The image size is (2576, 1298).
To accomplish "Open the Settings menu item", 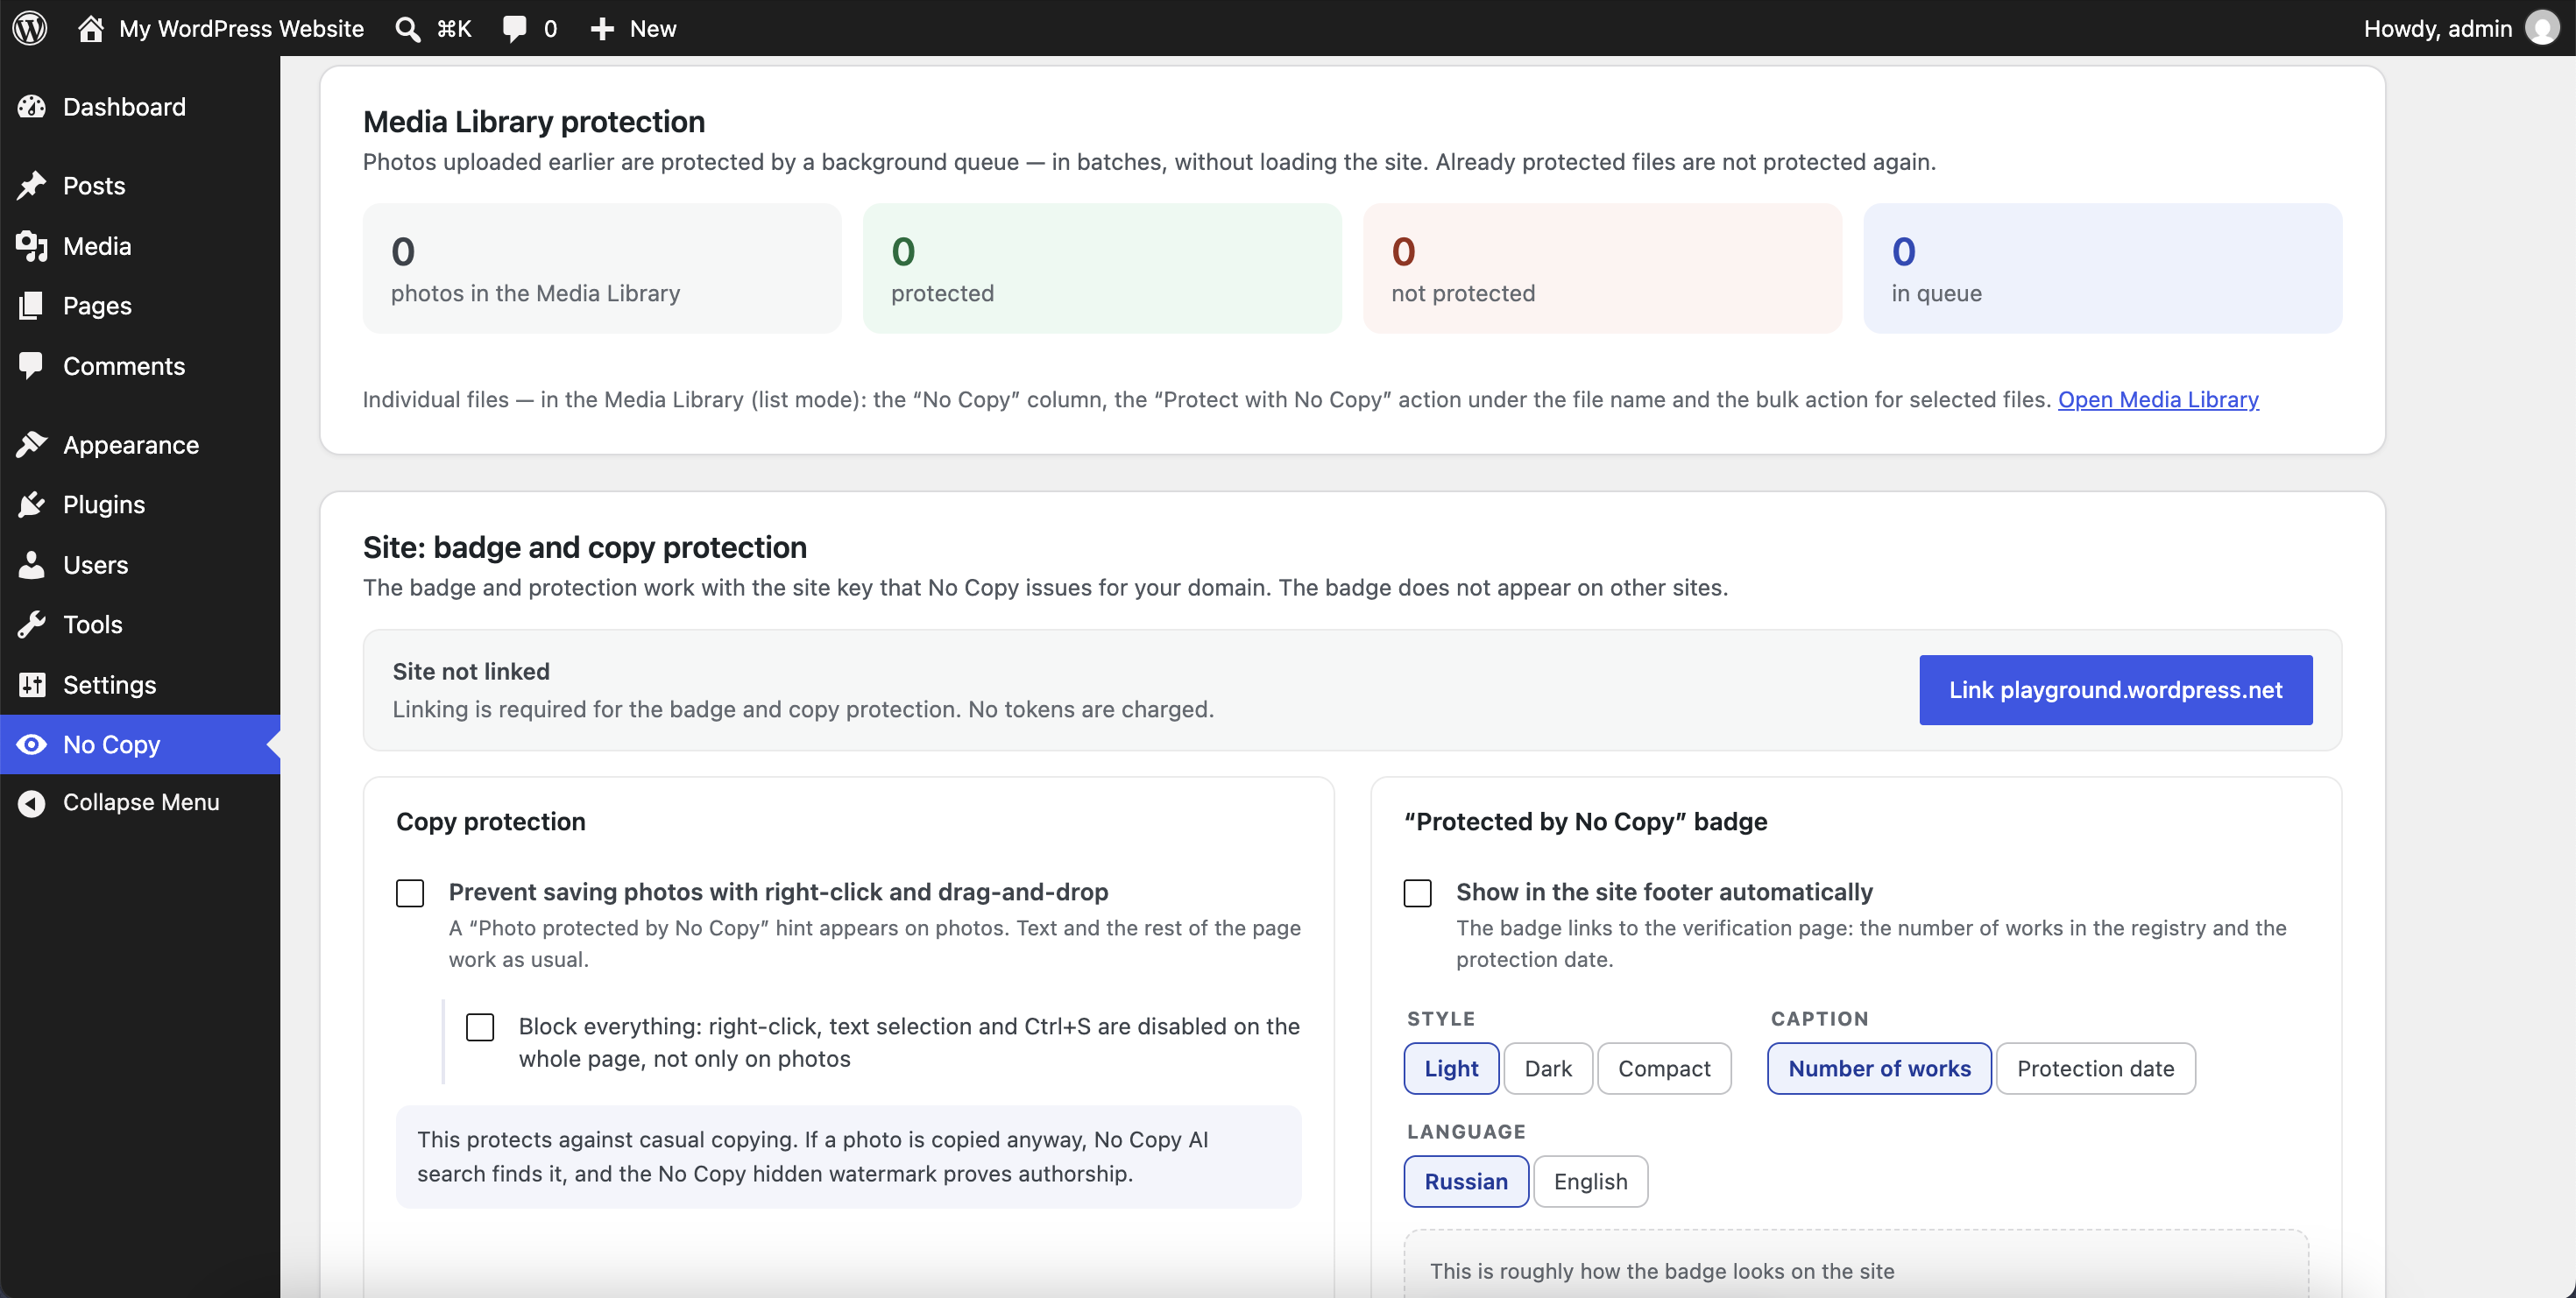I will (x=140, y=685).
